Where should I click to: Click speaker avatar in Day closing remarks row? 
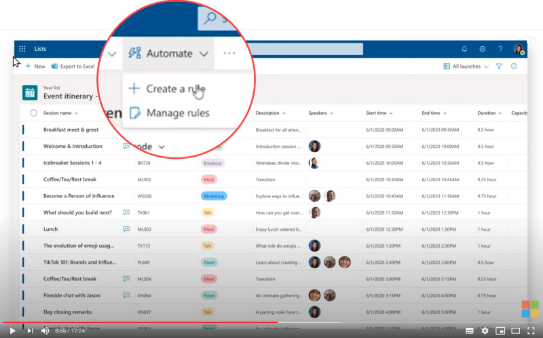314,312
